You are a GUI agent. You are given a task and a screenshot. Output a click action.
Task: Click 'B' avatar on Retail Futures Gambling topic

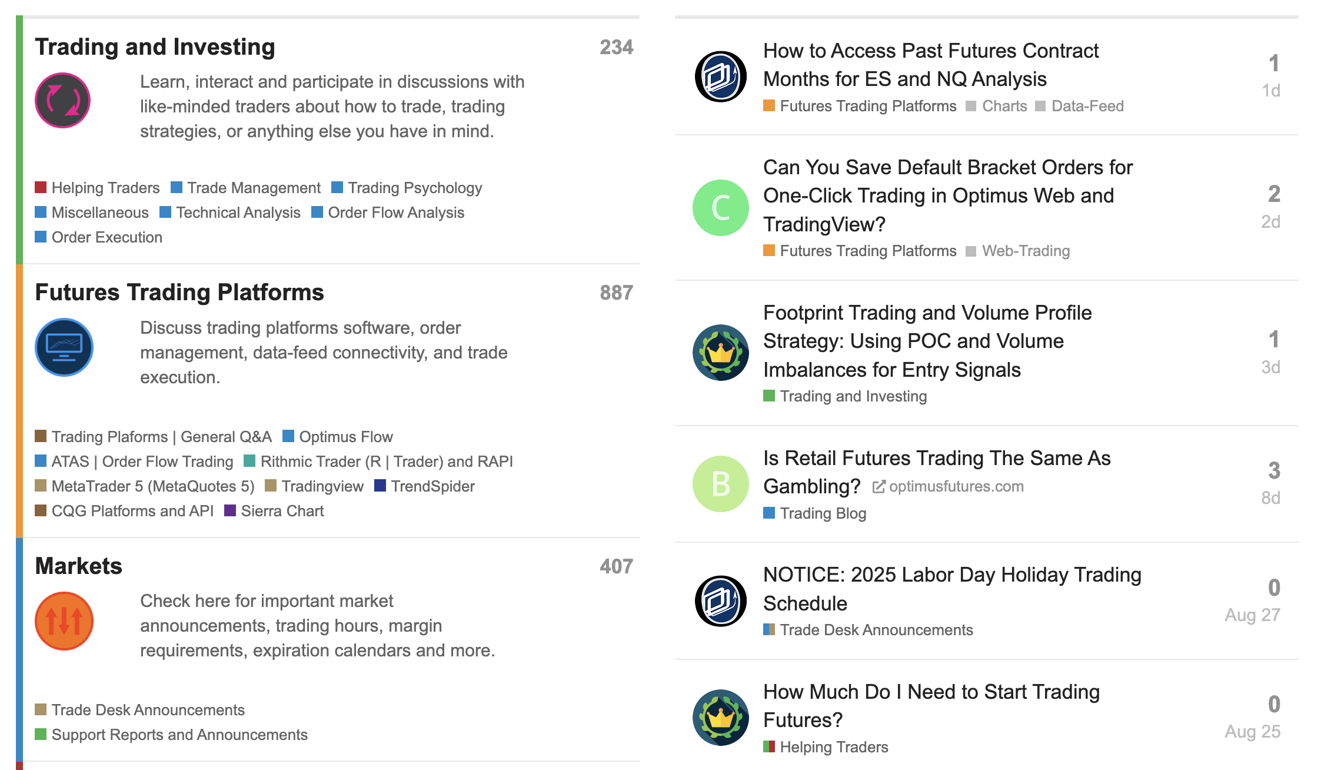[721, 484]
